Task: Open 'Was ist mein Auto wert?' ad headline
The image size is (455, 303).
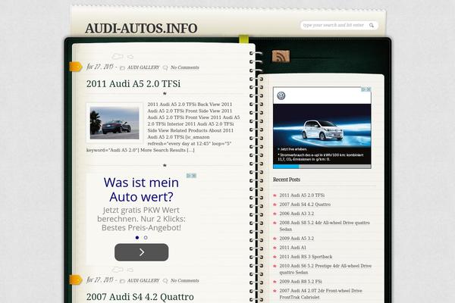Action: click(141, 189)
